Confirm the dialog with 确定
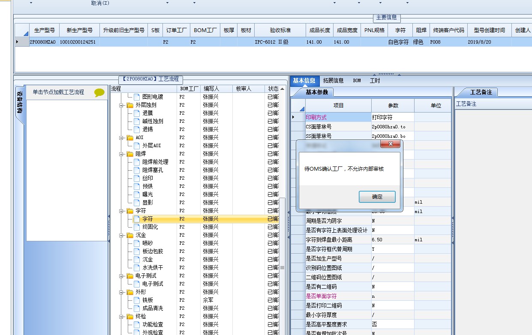 point(377,197)
